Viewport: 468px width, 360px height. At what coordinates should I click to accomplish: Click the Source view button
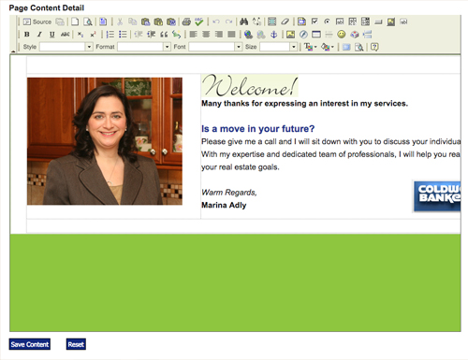point(37,22)
